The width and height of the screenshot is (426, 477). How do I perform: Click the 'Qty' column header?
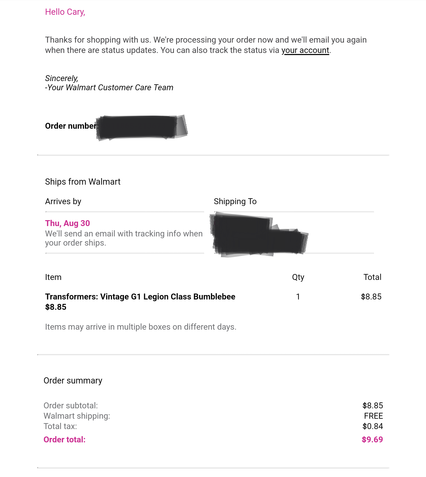[x=298, y=277]
